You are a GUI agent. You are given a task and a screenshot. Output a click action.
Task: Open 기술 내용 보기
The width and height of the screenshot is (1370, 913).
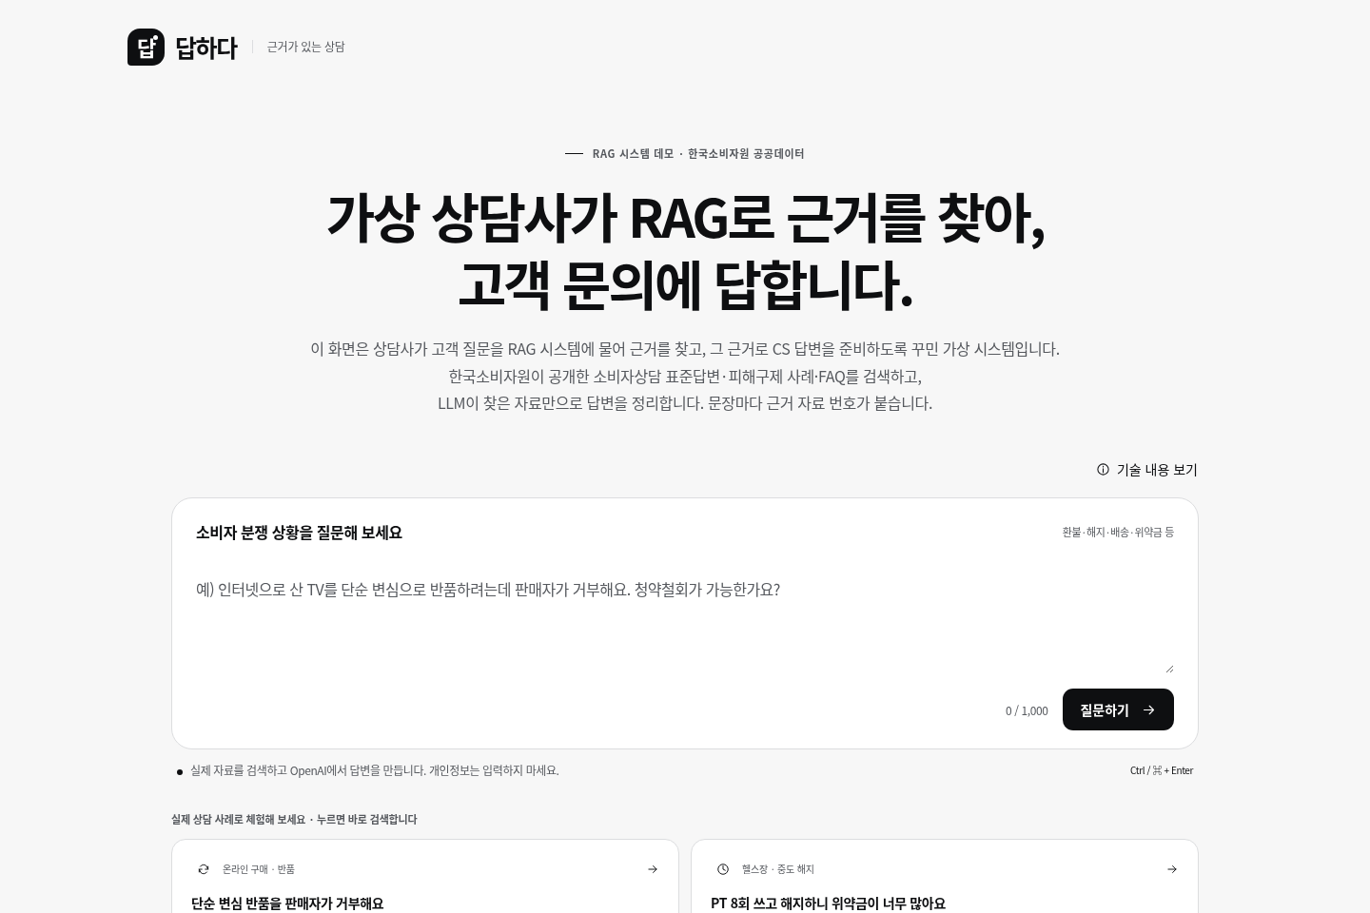pyautogui.click(x=1146, y=470)
